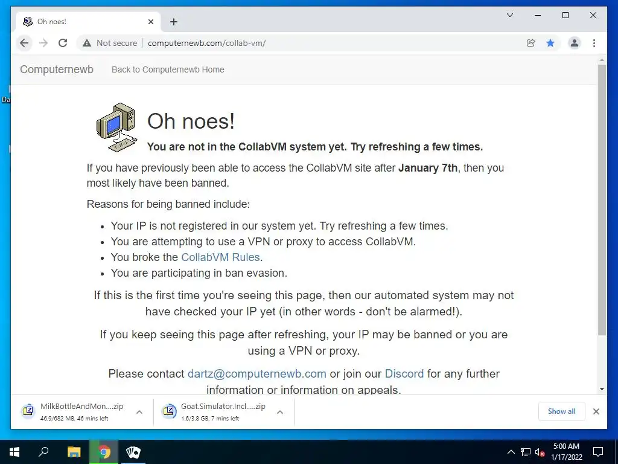618x464 pixels.
Task: Click the Not secure warning icon
Action: 87,43
